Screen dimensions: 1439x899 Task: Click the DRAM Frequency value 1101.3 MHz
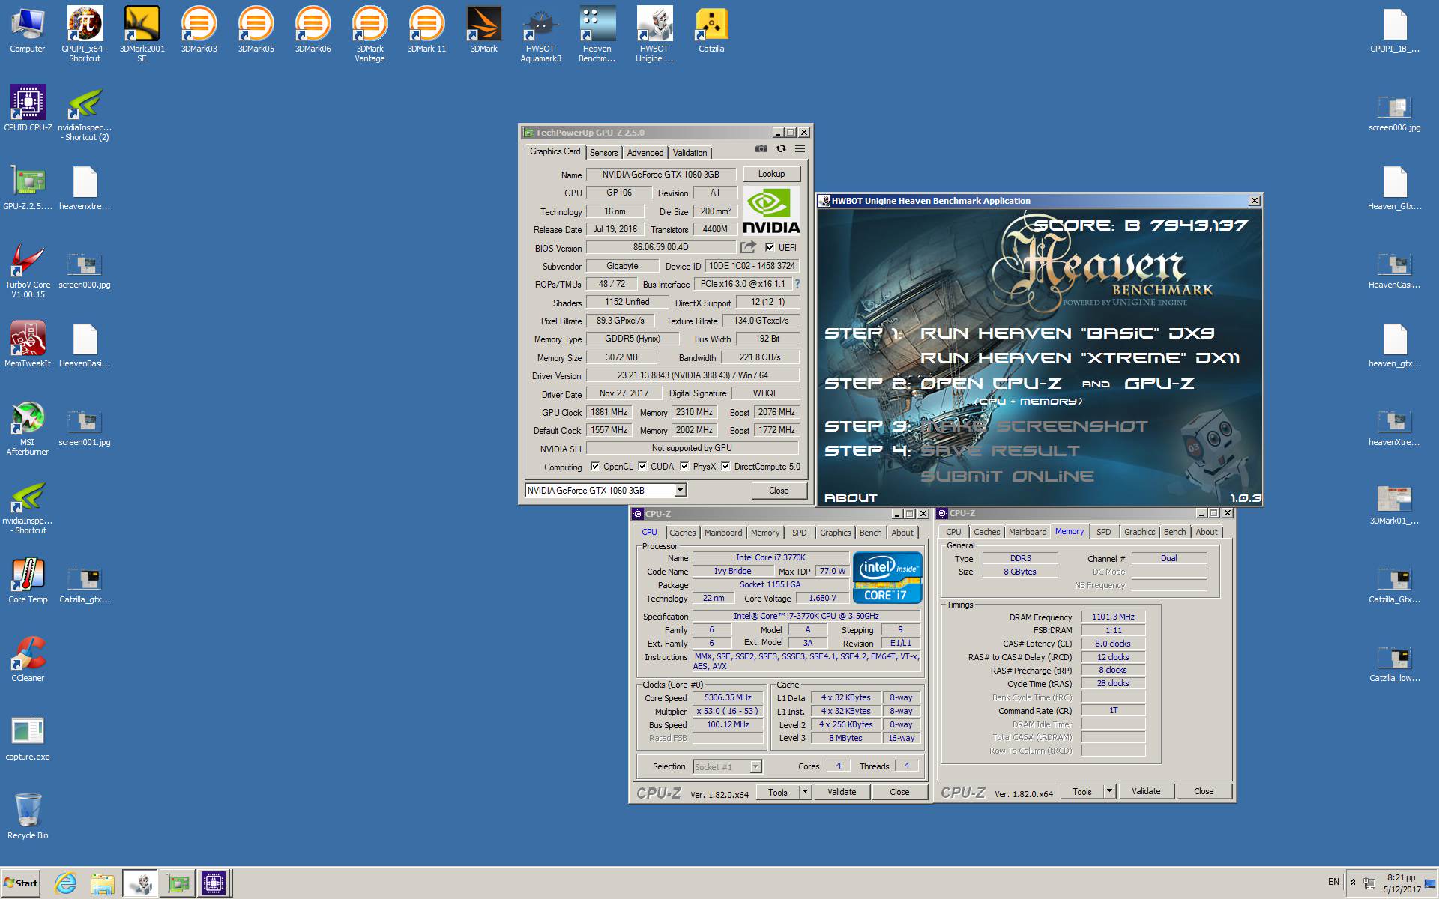tap(1112, 617)
